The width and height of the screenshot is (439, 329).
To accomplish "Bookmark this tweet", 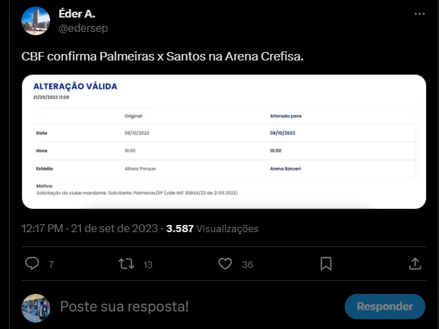I will tap(326, 263).
